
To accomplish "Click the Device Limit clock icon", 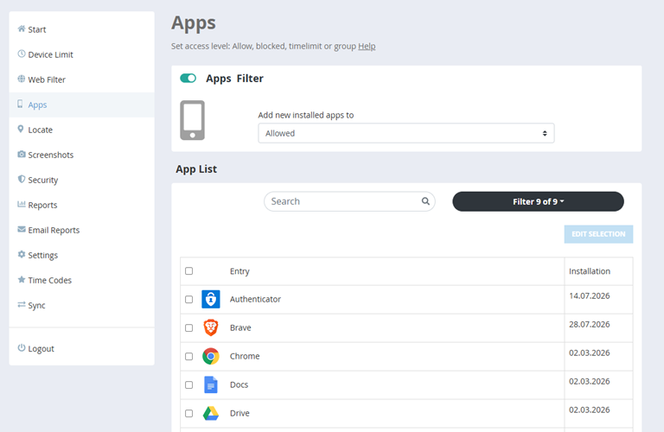I will pyautogui.click(x=21, y=54).
